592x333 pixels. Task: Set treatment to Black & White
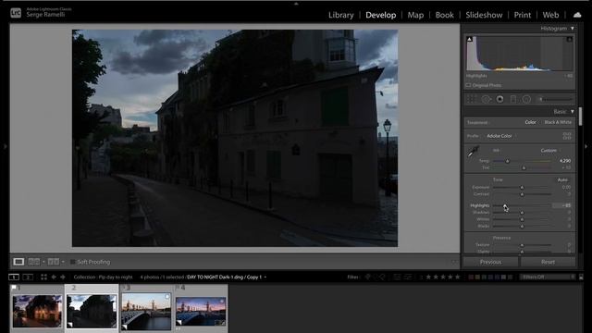click(x=558, y=122)
